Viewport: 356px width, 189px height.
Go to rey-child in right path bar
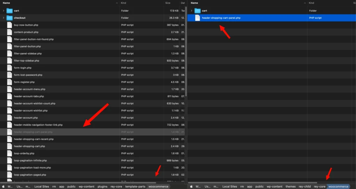click(x=305, y=187)
